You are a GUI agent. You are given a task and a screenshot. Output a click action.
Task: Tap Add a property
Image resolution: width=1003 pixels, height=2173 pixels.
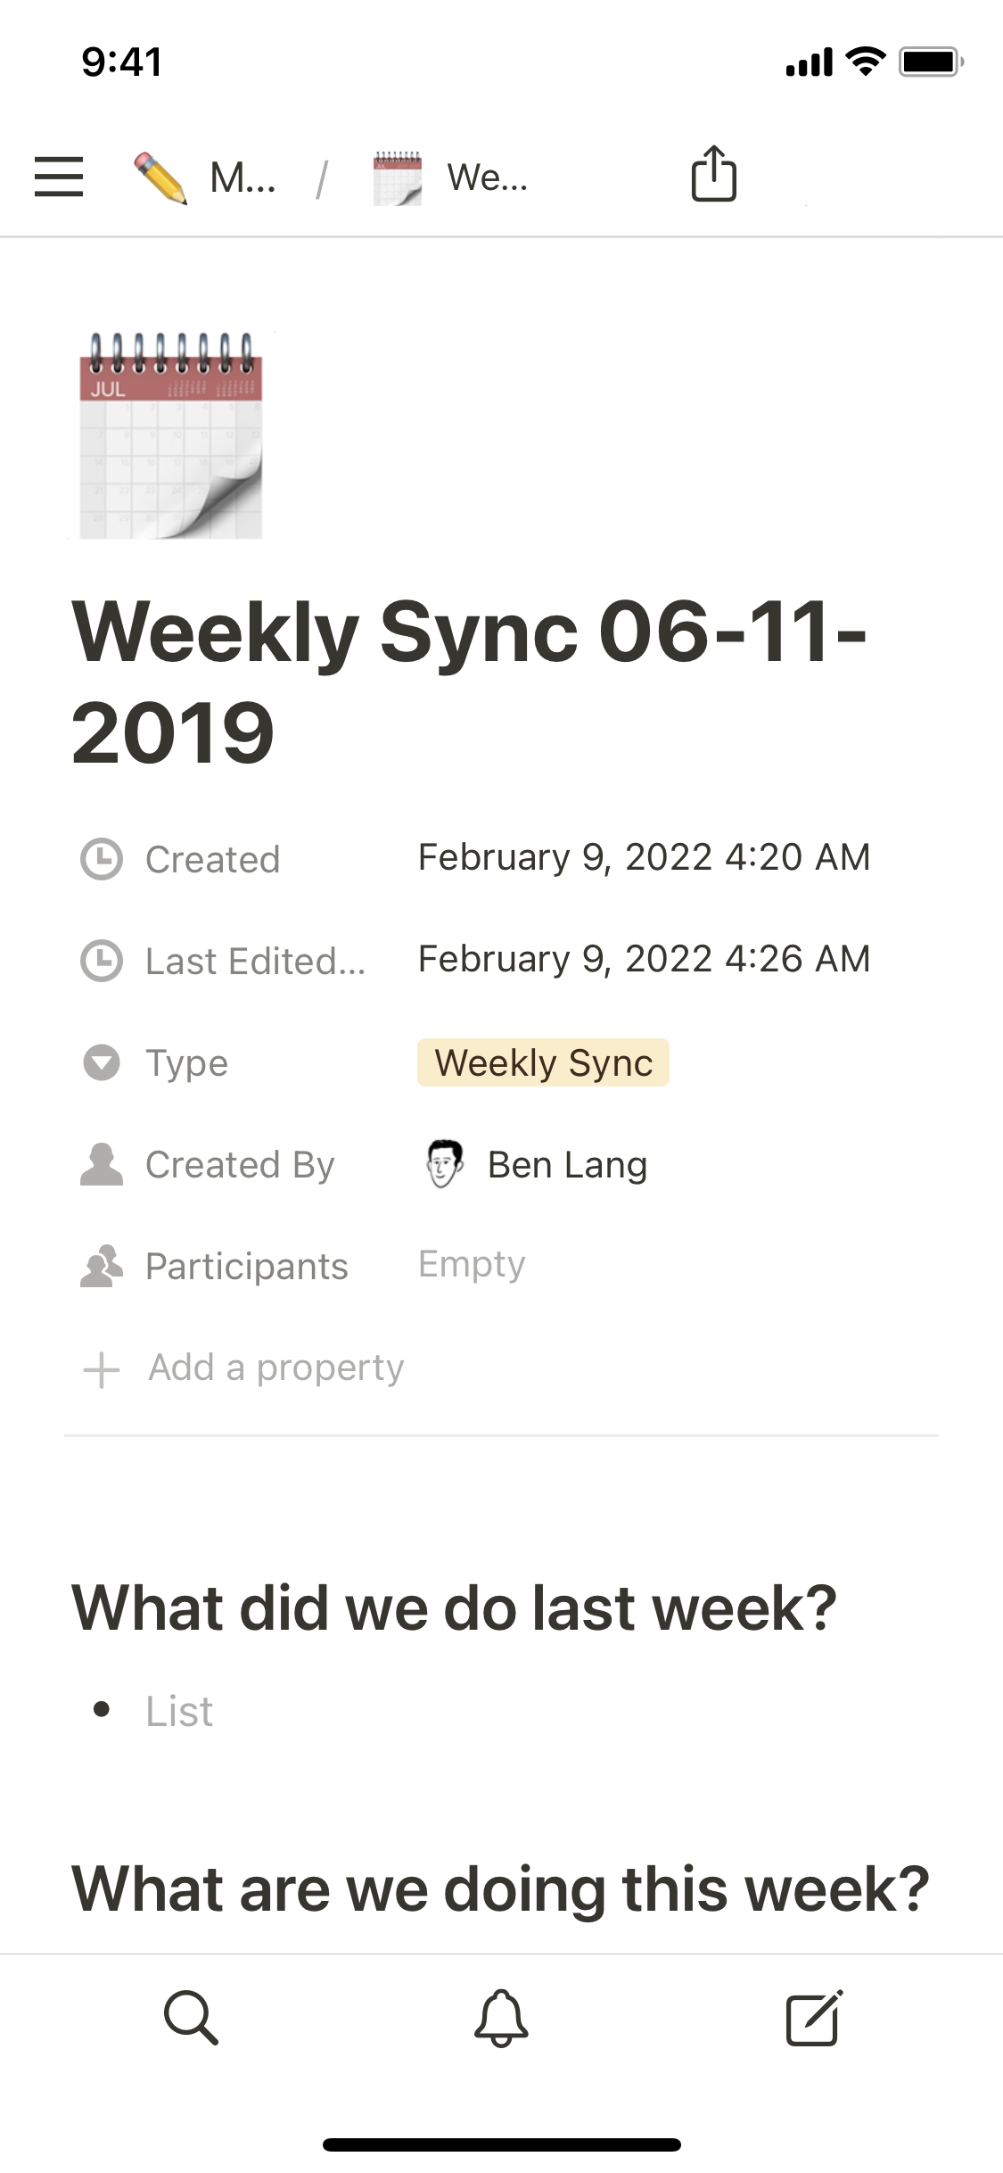coord(275,1367)
